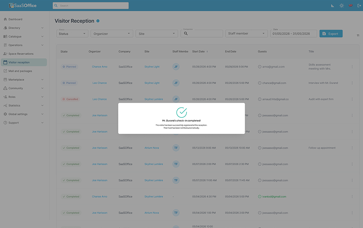Open Dashboard from sidebar
Viewport: 363px width, 228px height.
[15, 19]
